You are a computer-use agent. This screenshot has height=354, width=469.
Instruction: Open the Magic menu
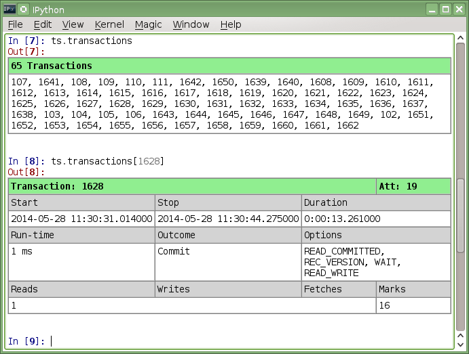[148, 24]
